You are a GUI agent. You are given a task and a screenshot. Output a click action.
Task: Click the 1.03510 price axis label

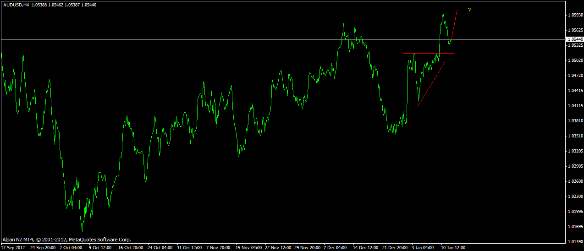(x=575, y=136)
